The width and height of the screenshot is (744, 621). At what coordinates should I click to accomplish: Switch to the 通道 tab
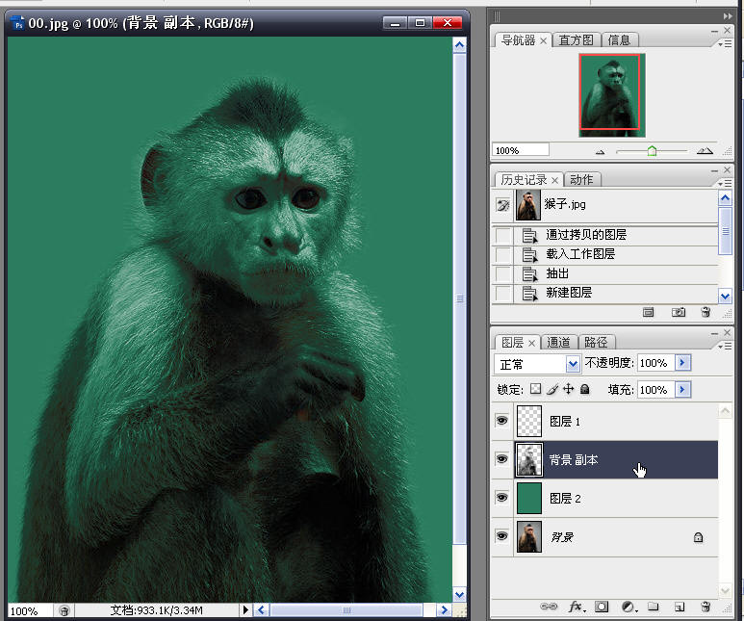(558, 343)
